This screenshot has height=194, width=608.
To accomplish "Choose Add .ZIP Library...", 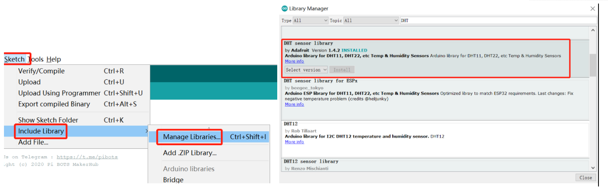I will coord(209,153).
